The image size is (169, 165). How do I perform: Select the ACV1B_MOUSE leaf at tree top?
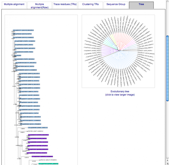24,30
